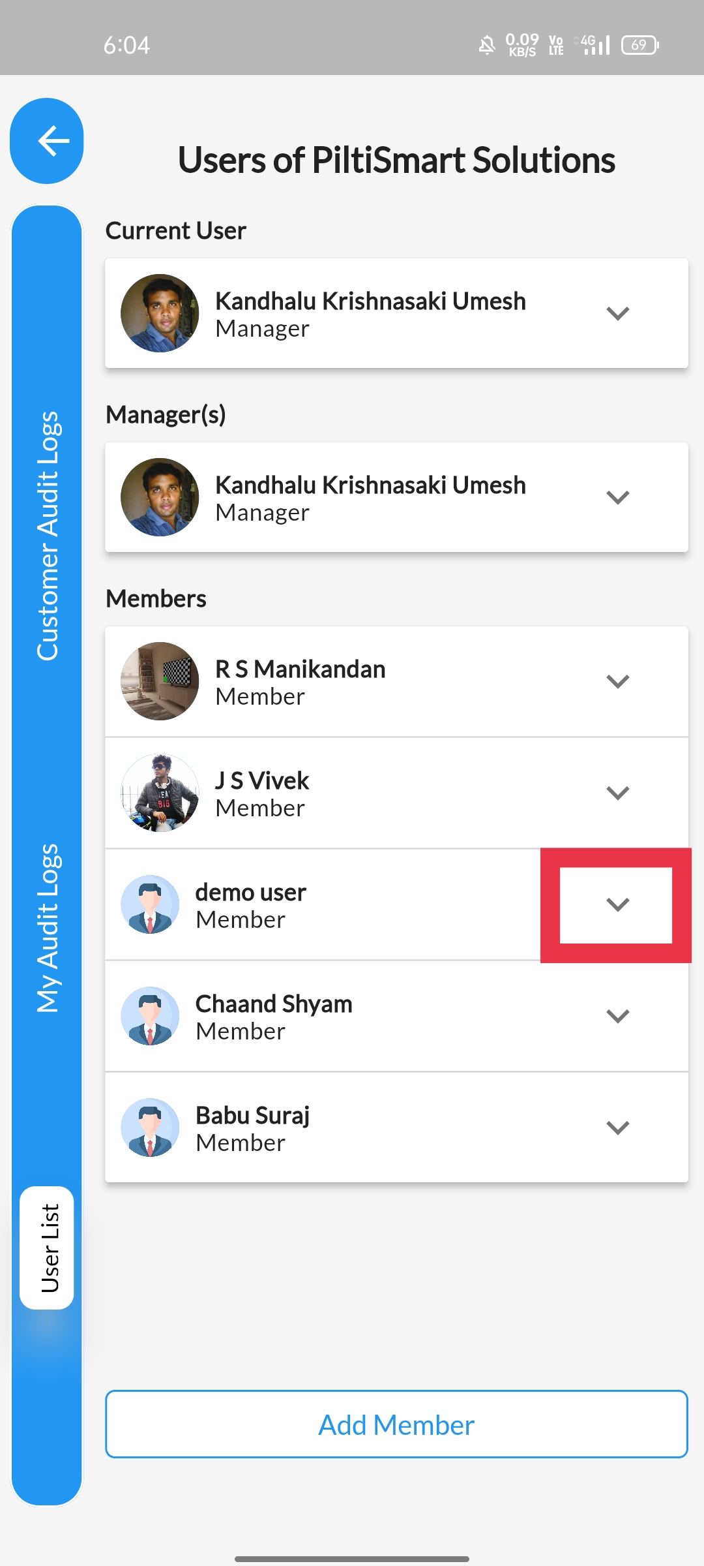Viewport: 704px width, 1566px height.
Task: Switch to My Audit Logs tab
Action: click(x=48, y=928)
